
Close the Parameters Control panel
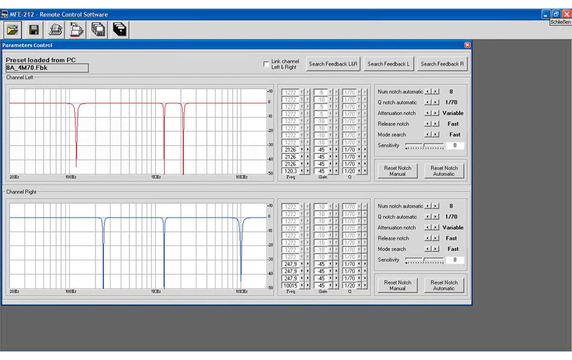coord(467,45)
